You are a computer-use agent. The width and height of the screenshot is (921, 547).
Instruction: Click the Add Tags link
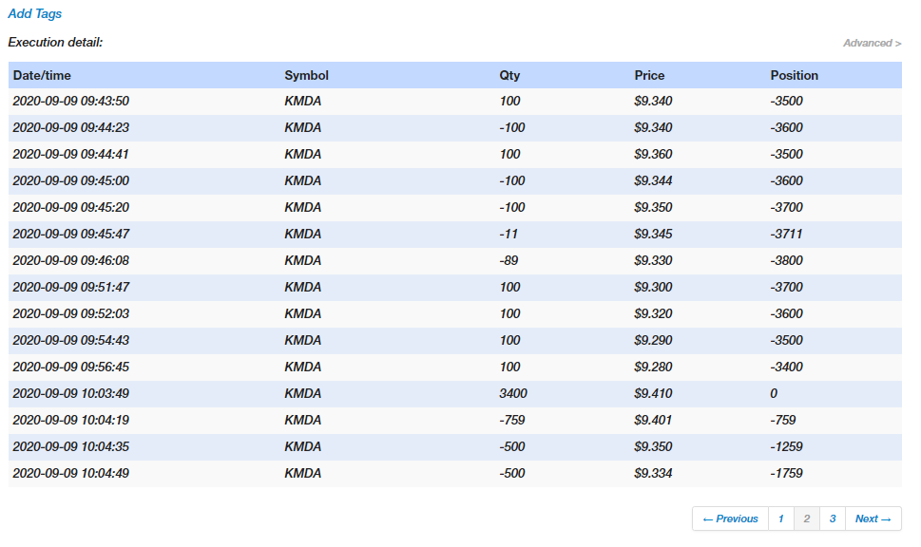point(35,14)
